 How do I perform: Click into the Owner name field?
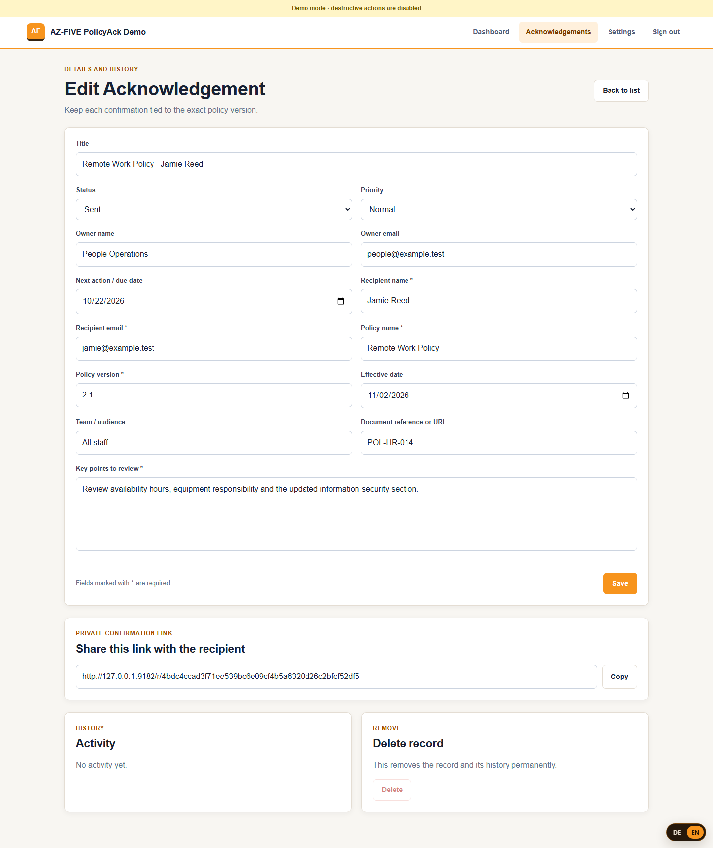[214, 254]
